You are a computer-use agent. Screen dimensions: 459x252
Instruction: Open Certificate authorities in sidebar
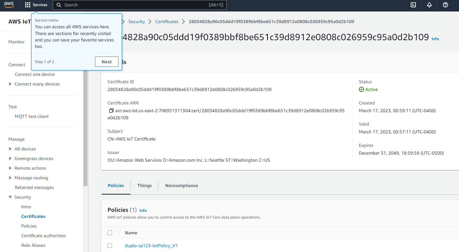43,236
